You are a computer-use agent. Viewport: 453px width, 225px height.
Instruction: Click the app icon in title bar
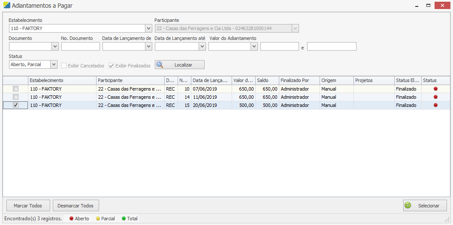(6, 6)
